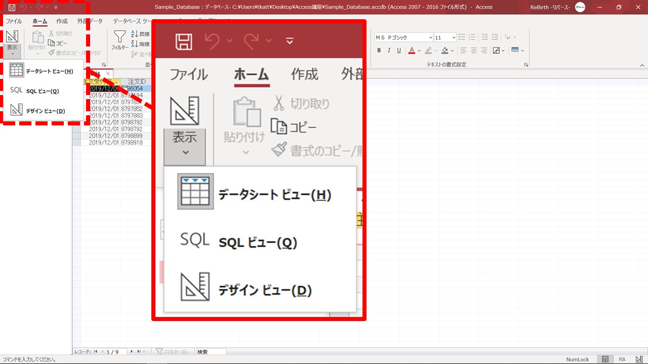The width and height of the screenshot is (648, 364).
Task: Apply the red font color swatch
Action: [412, 51]
